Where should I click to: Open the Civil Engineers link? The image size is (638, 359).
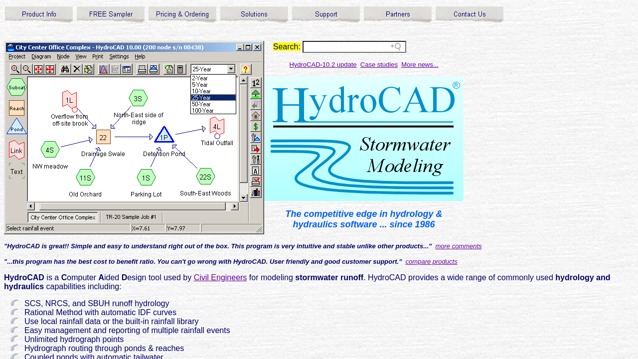click(220, 278)
